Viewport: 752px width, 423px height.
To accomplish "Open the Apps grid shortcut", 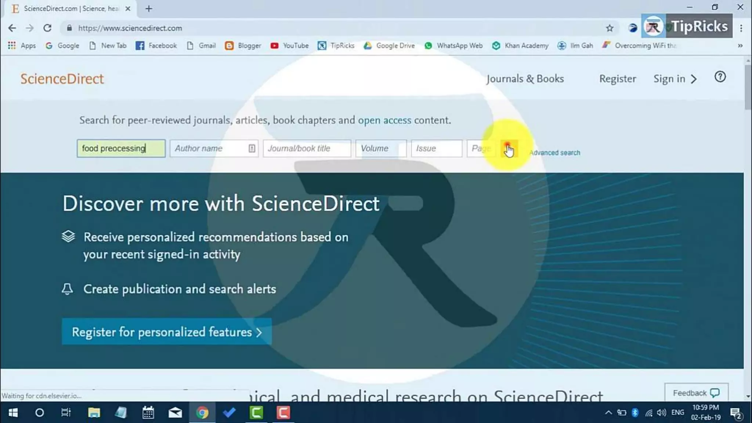I will 22,46.
